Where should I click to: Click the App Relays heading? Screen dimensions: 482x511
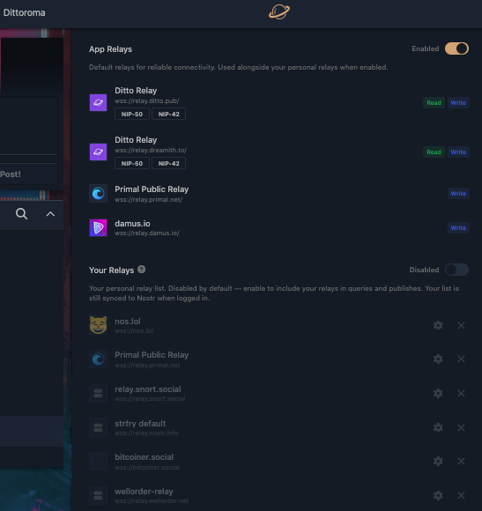(x=110, y=49)
